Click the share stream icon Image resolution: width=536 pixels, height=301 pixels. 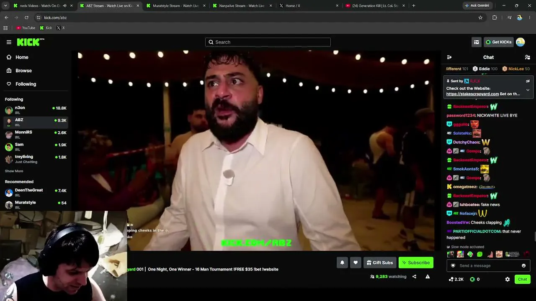[414, 276]
